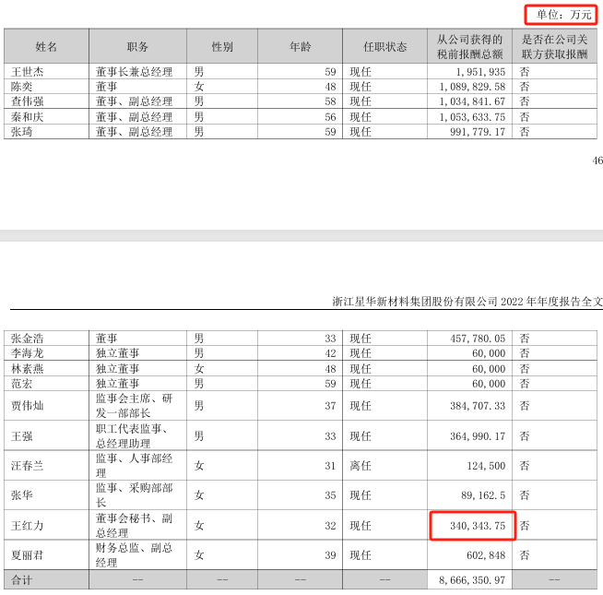Click the column header 职务
The width and height of the screenshot is (603, 595).
[137, 46]
